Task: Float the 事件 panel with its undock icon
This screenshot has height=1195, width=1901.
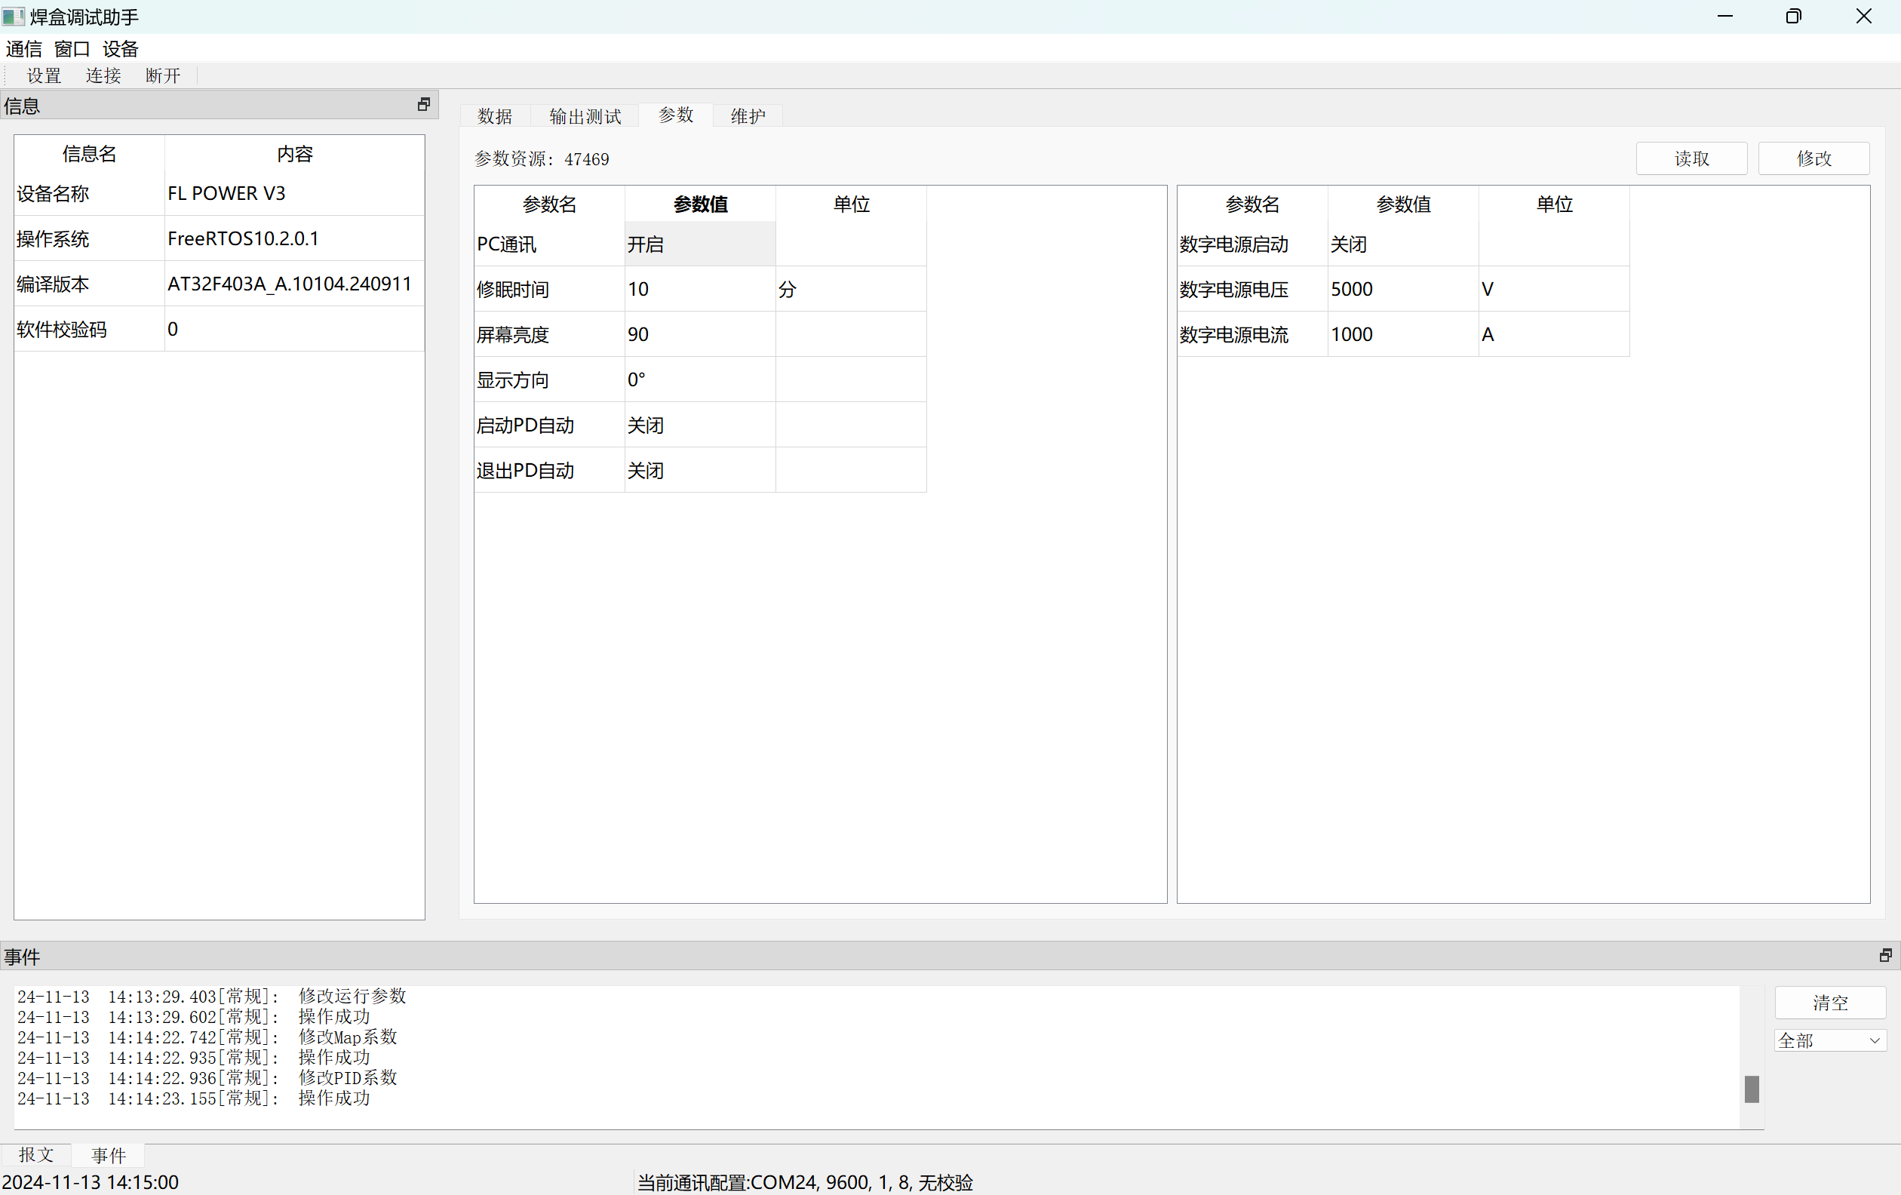Action: (x=1885, y=956)
